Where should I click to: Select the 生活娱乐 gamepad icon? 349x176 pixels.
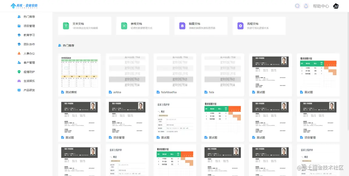click(19, 81)
